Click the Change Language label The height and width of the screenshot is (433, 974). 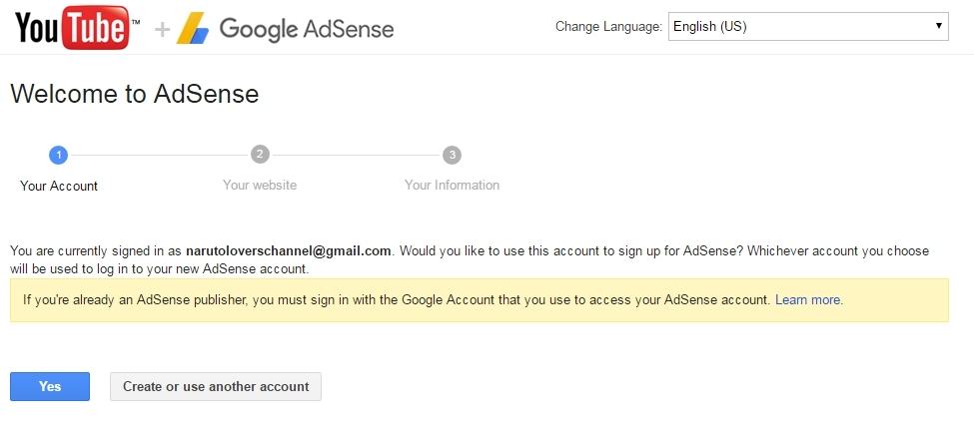(x=608, y=27)
